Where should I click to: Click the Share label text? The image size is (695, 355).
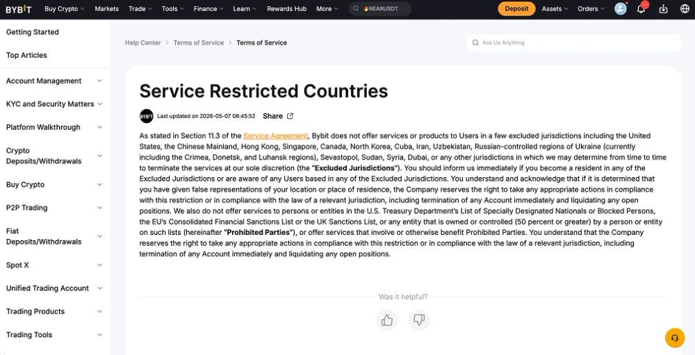[272, 116]
